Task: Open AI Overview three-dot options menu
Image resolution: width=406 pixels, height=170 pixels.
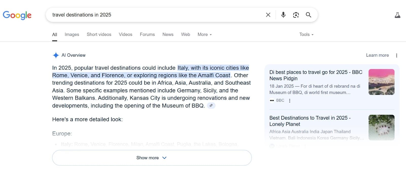Action: [396, 55]
